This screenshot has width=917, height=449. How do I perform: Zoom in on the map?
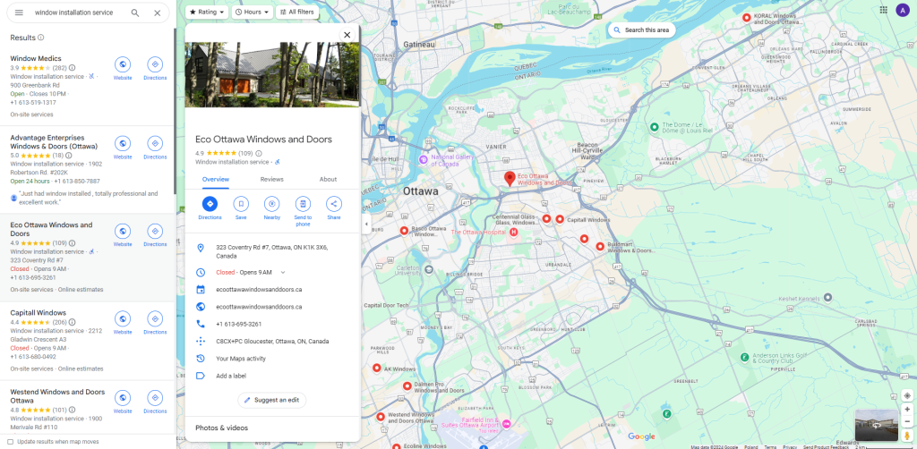pos(907,410)
